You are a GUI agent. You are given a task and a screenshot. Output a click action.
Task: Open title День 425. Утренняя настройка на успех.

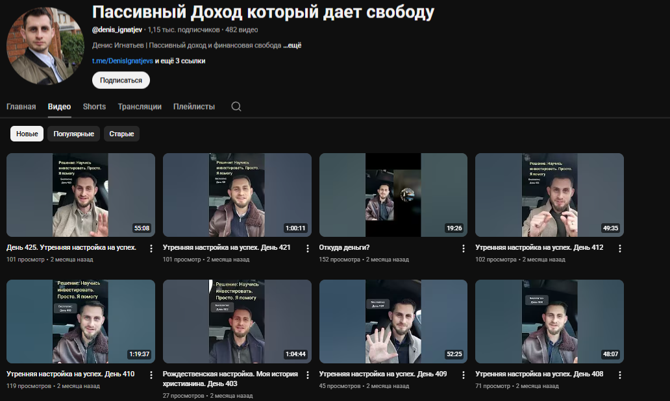pos(71,247)
